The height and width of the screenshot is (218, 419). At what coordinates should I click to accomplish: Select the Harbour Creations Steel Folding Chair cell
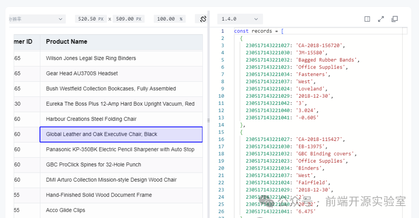pos(121,119)
